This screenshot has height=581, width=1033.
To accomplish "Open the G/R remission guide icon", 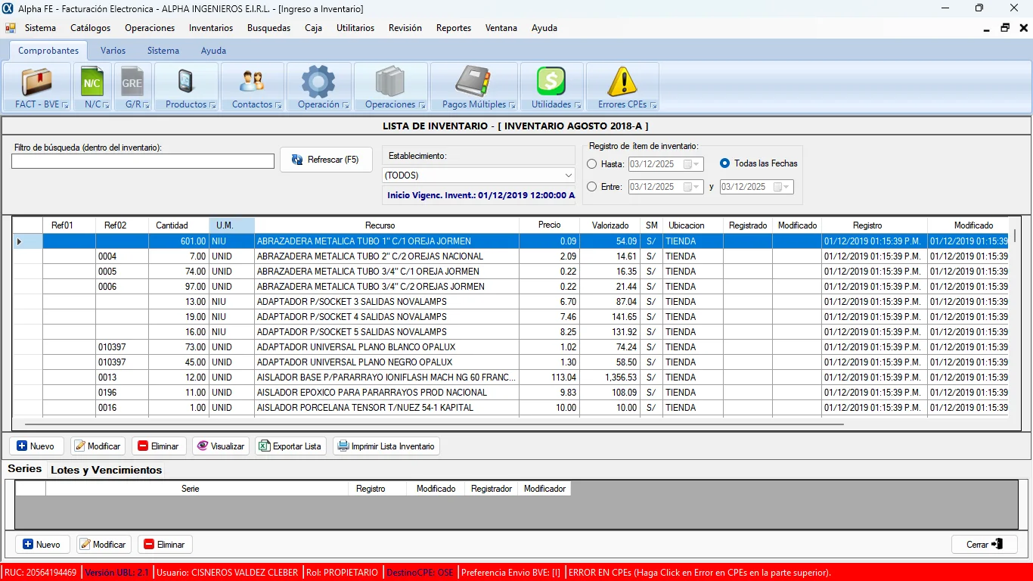I will point(132,82).
